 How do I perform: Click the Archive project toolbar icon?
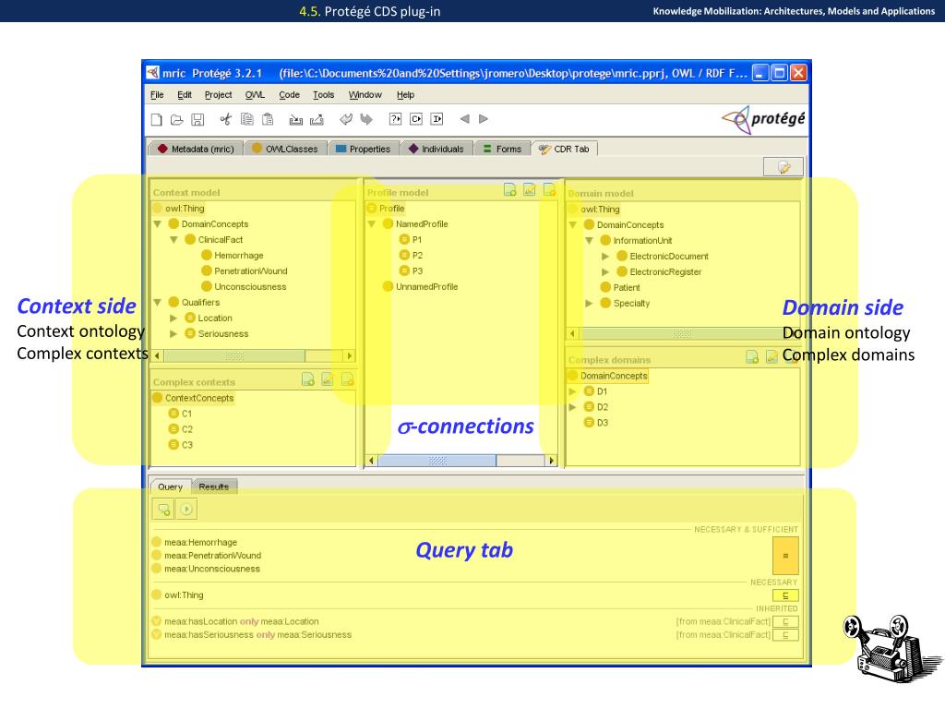296,119
